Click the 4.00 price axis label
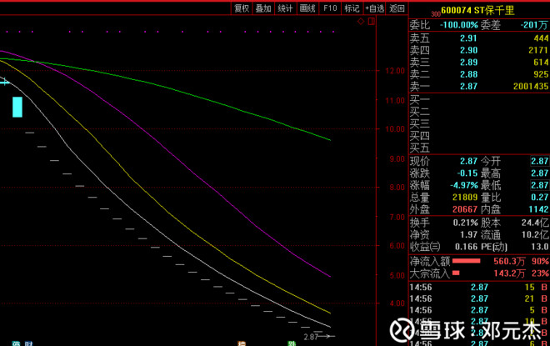 397,303
